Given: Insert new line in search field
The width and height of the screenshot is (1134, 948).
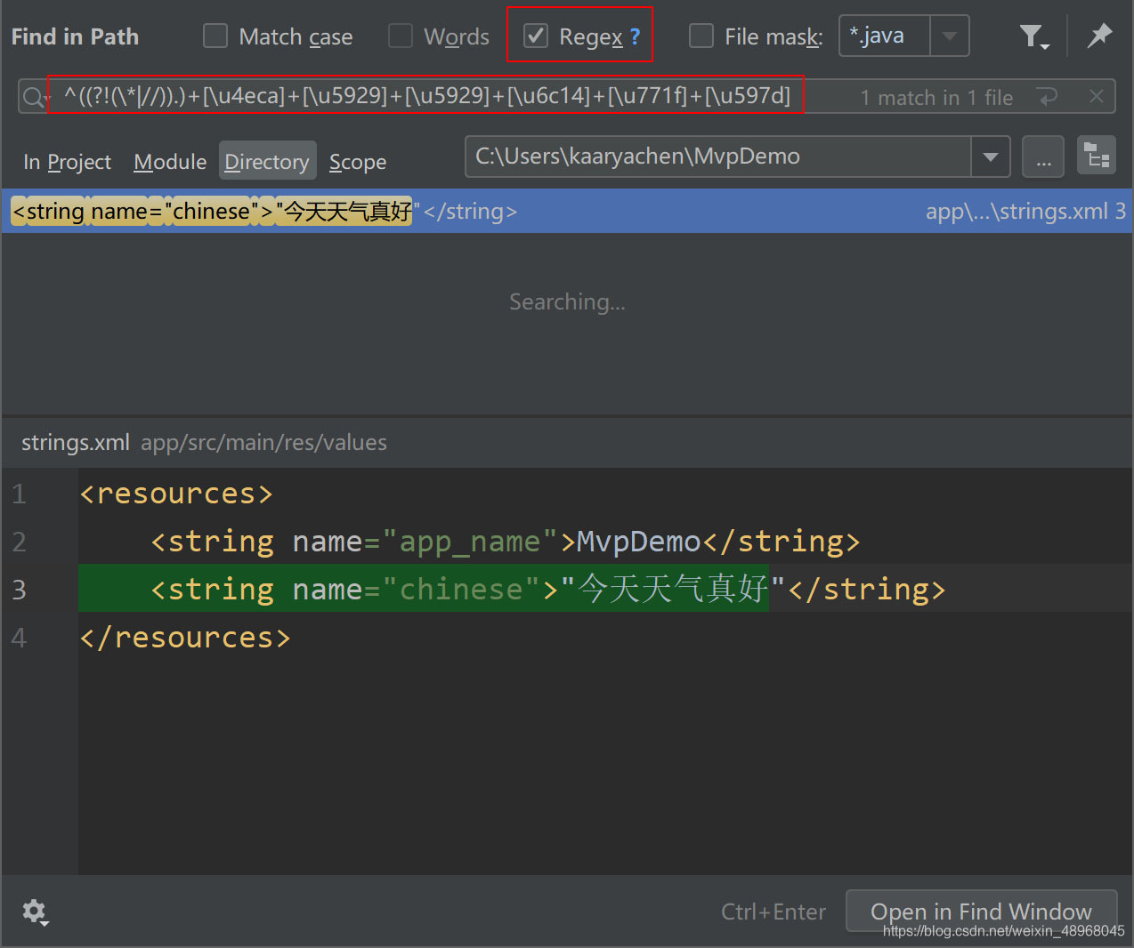Looking at the screenshot, I should point(1049,96).
